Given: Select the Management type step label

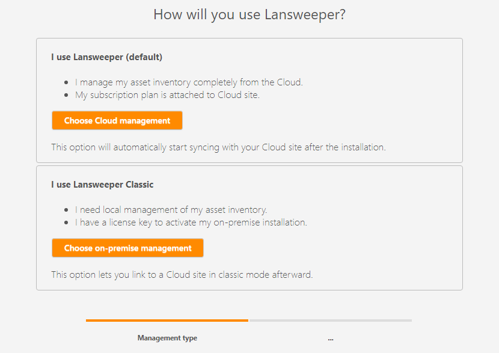Looking at the screenshot, I should (167, 338).
